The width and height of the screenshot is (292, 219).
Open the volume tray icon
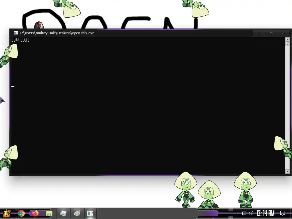[251, 213]
